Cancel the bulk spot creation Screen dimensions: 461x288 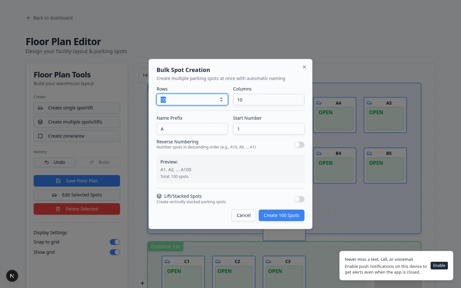244,215
